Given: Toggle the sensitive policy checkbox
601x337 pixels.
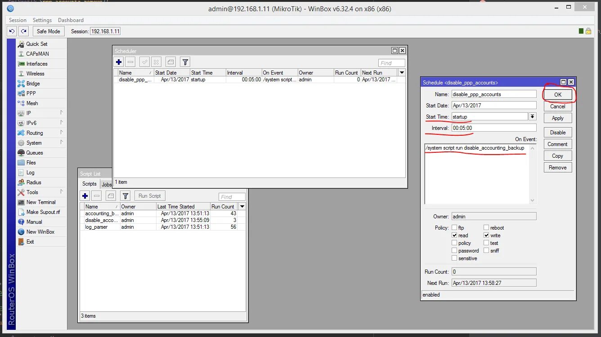Looking at the screenshot, I should 454,258.
